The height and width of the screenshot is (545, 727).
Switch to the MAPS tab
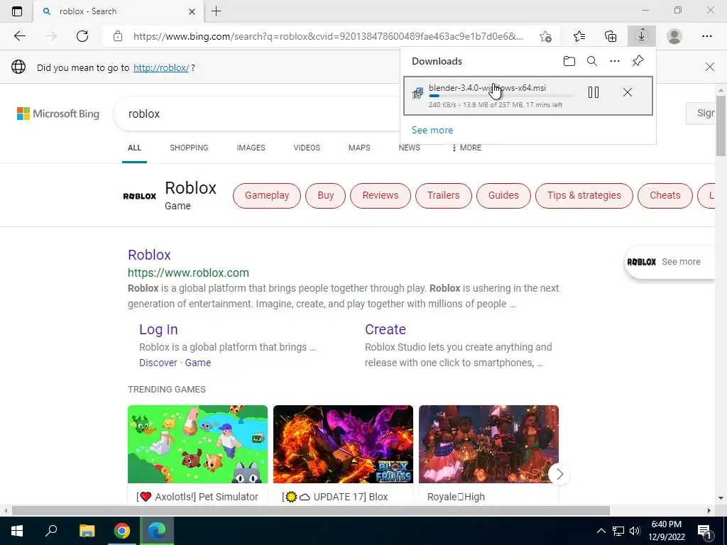(359, 148)
